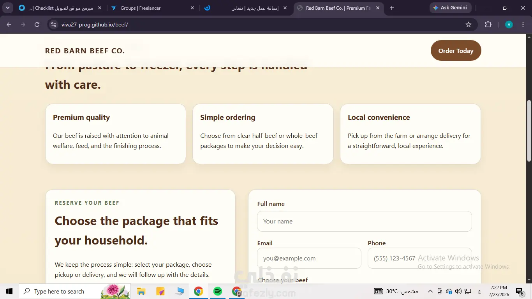Click the Meet Now camera tray icon
The width and height of the screenshot is (532, 299).
[x=440, y=291]
